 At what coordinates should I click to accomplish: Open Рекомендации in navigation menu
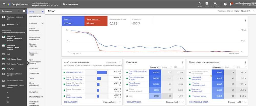[35, 17]
